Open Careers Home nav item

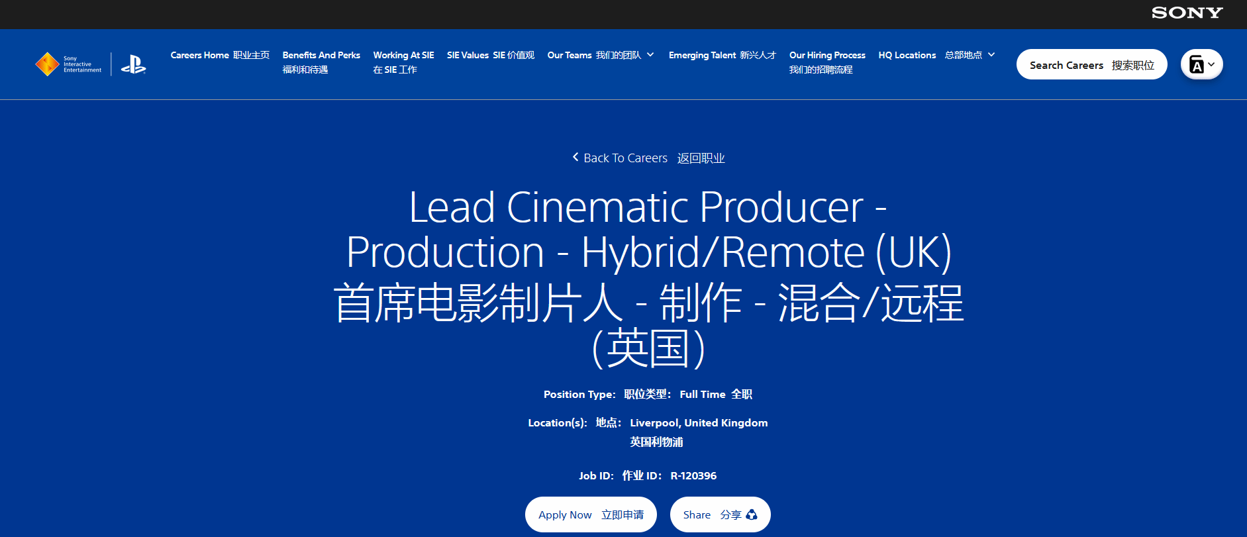[220, 56]
